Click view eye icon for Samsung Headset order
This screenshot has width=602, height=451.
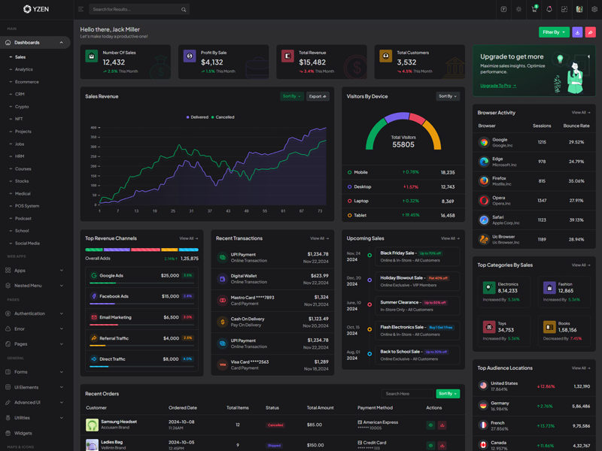[x=430, y=425]
